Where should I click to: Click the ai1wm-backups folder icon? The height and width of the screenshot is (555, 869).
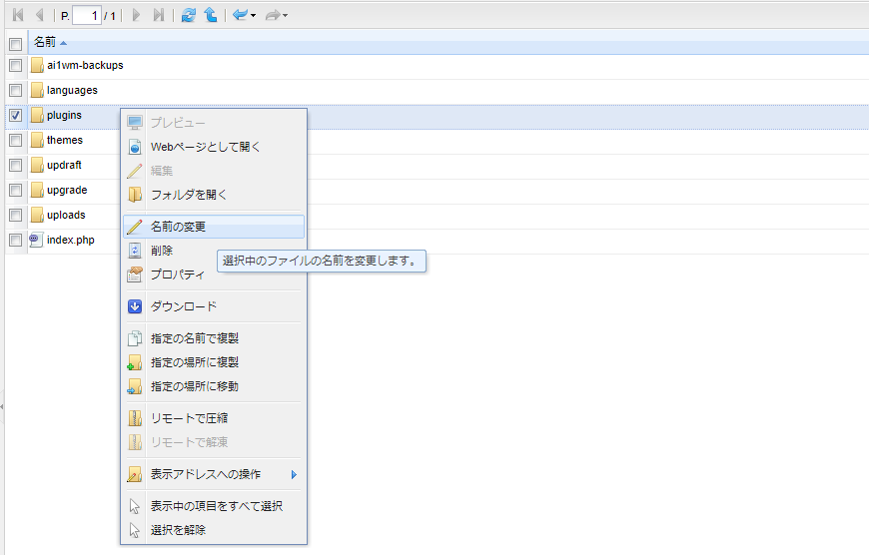37,65
